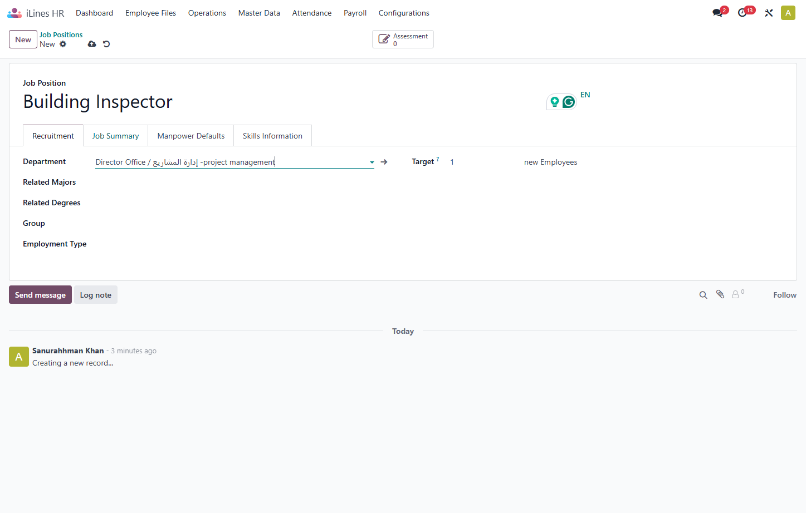806x513 pixels.
Task: Show followers with the person icon
Action: click(736, 294)
